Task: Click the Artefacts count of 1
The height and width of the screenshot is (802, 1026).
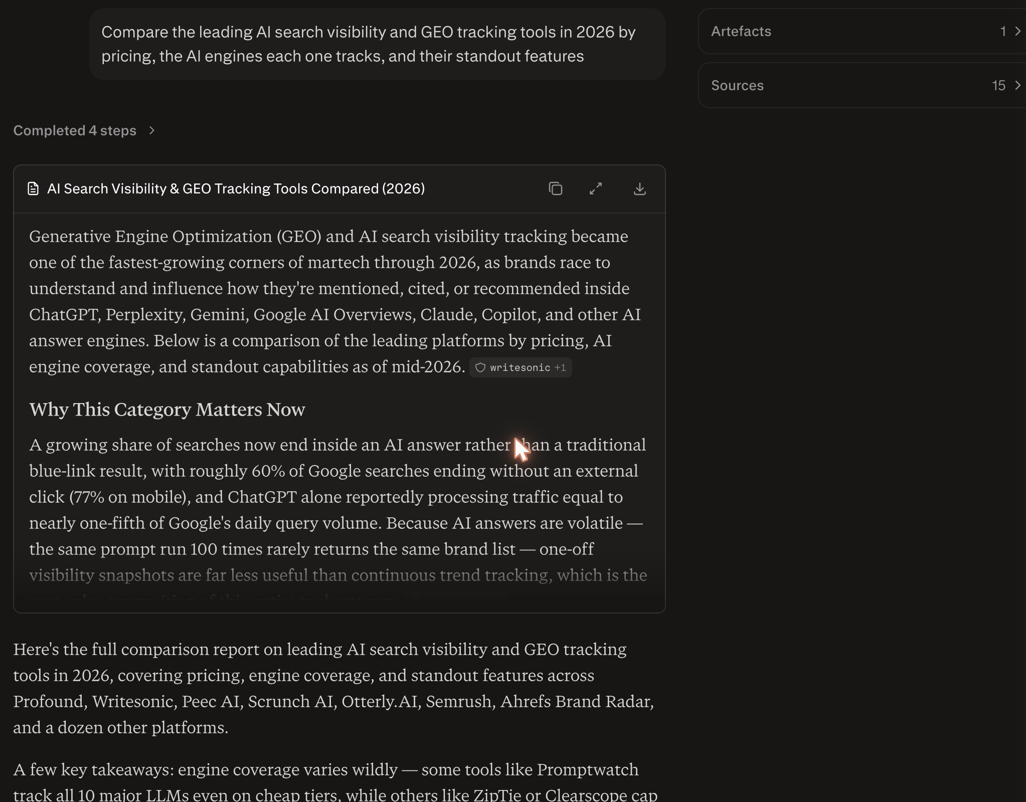Action: coord(1003,32)
